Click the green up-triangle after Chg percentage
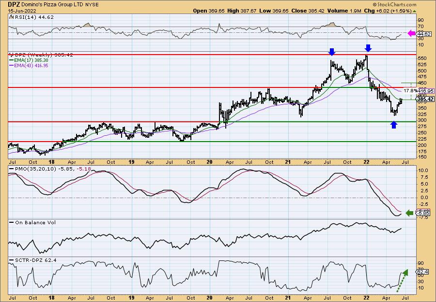436x302 pixels. (x=414, y=11)
